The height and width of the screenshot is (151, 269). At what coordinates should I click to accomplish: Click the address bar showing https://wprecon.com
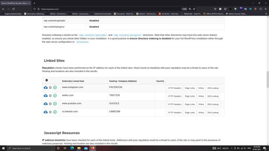(x=110, y=9)
